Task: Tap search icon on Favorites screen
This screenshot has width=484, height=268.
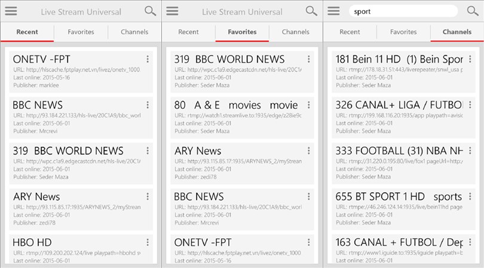Action: [311, 11]
